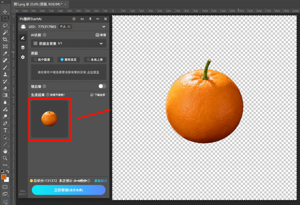Click the generated orange result thumbnail

point(49,119)
